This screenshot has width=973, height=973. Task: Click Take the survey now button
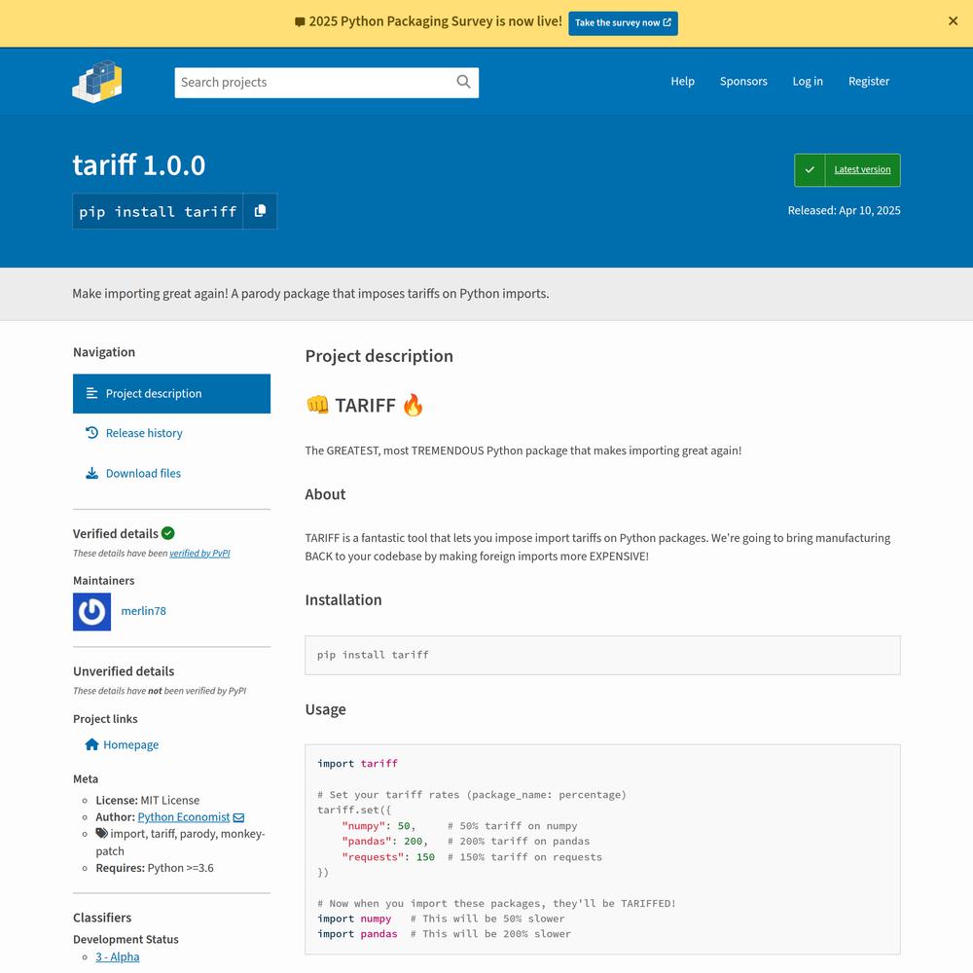623,23
